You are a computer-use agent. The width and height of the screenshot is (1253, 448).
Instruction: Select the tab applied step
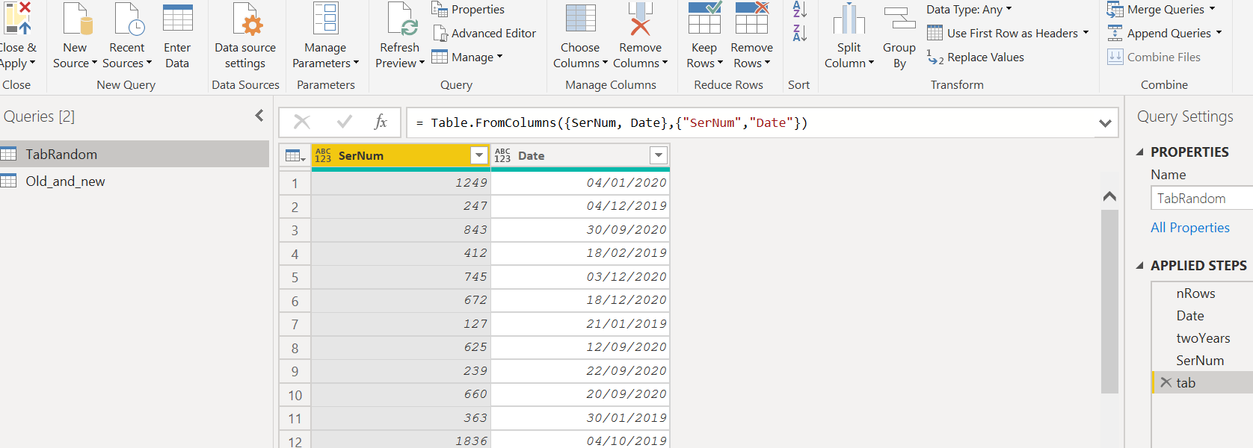[x=1203, y=383]
